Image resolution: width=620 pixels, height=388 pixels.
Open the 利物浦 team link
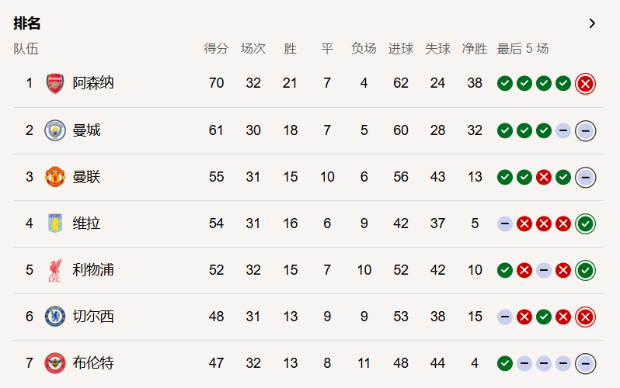click(93, 270)
